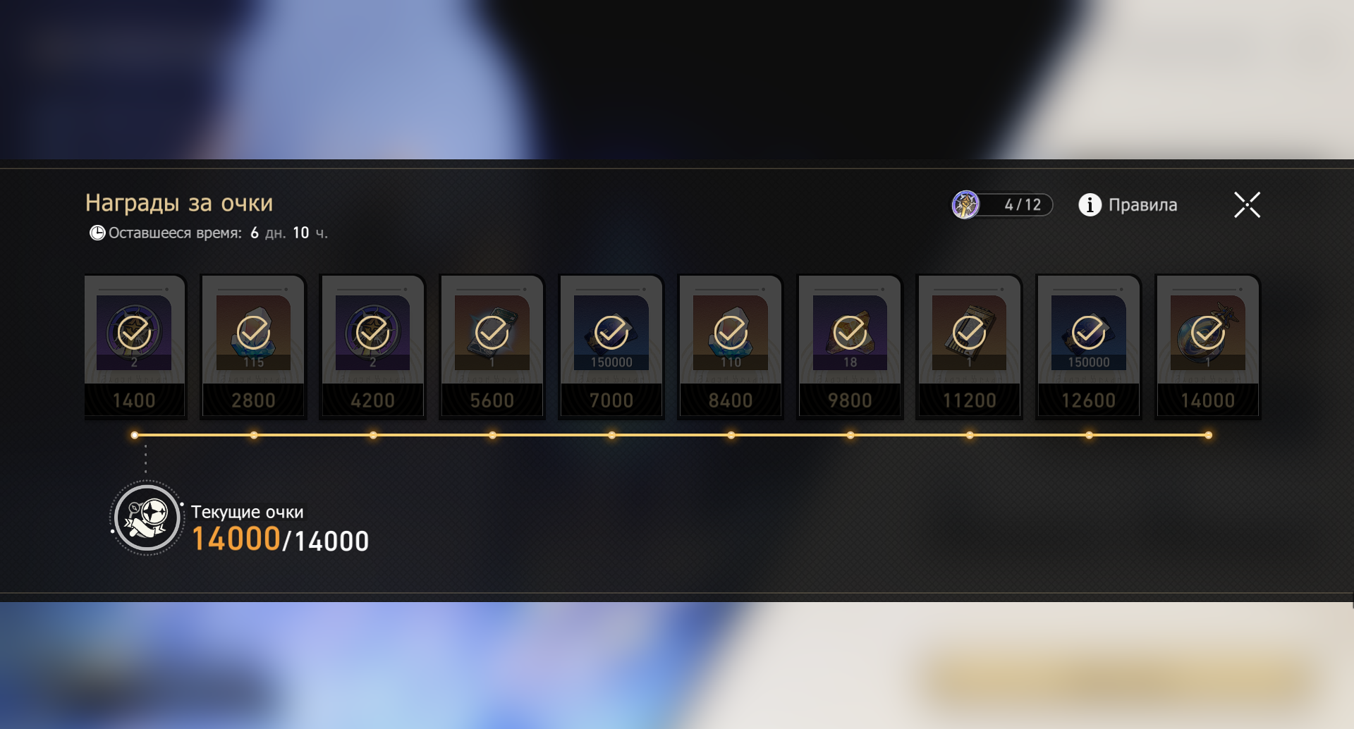The height and width of the screenshot is (729, 1354).
Task: View the 11200 points reward card
Action: pos(969,346)
